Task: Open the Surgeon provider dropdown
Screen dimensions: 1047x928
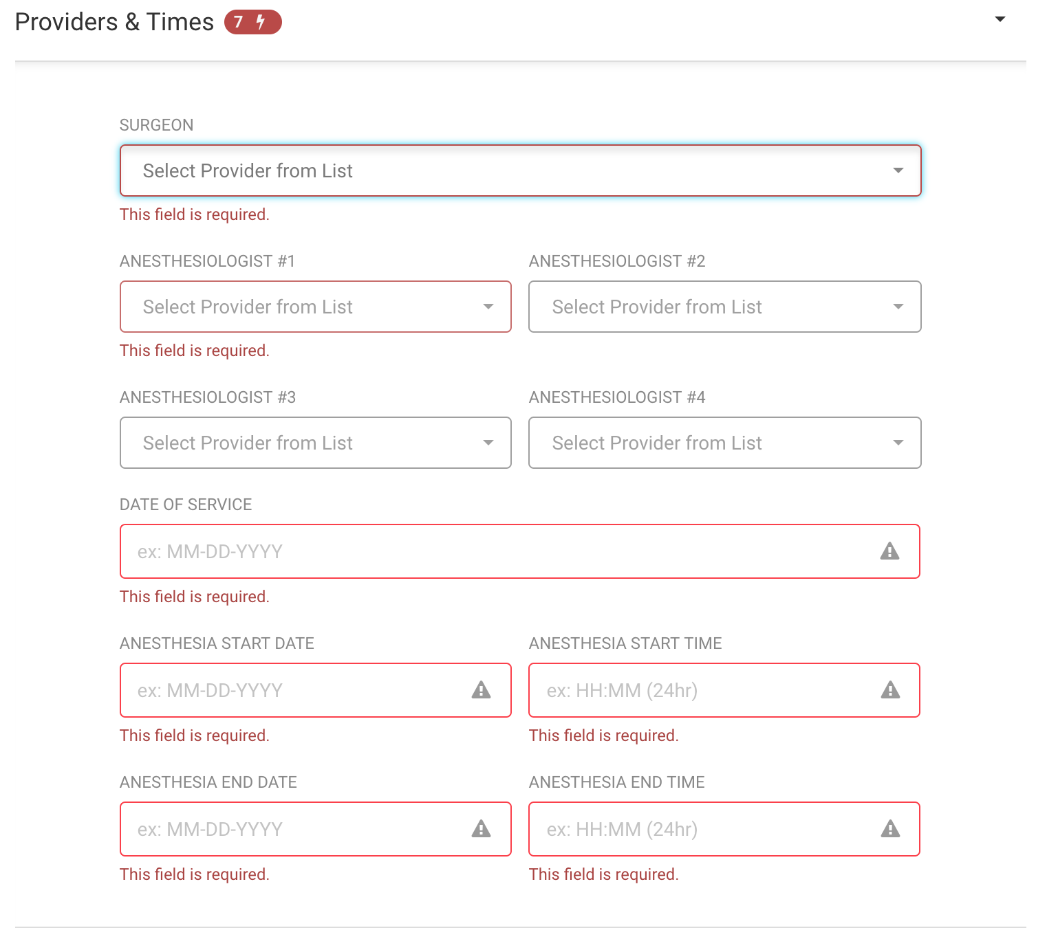Action: tap(521, 170)
